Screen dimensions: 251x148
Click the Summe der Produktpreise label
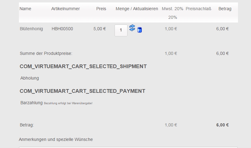click(x=46, y=53)
